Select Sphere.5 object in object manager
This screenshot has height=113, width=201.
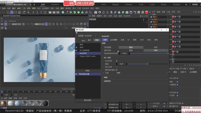pyautogui.click(x=155, y=17)
